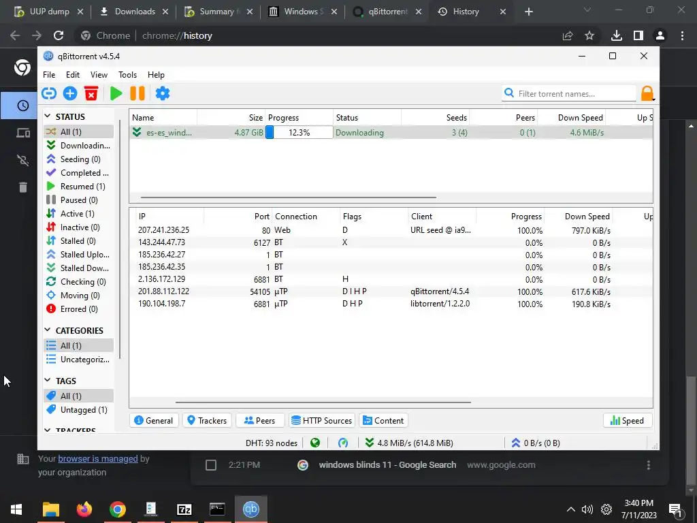Select Moving (0) status filter
Screen dimensions: 697x523
pyautogui.click(x=78, y=296)
